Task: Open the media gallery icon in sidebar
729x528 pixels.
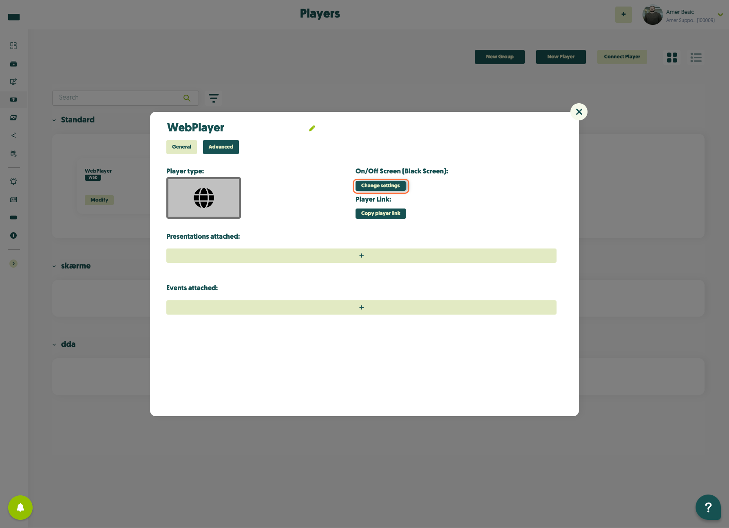Action: point(13,118)
